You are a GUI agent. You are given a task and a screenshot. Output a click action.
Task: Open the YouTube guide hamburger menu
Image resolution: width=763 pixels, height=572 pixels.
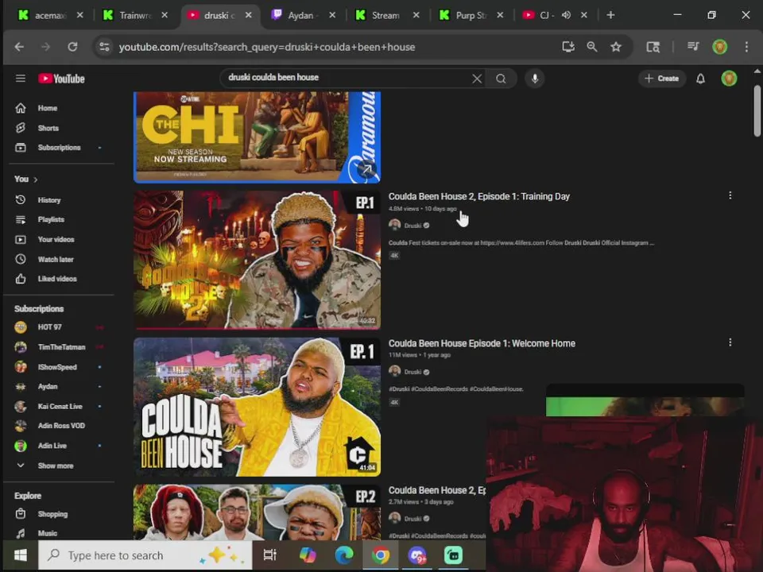pyautogui.click(x=21, y=79)
